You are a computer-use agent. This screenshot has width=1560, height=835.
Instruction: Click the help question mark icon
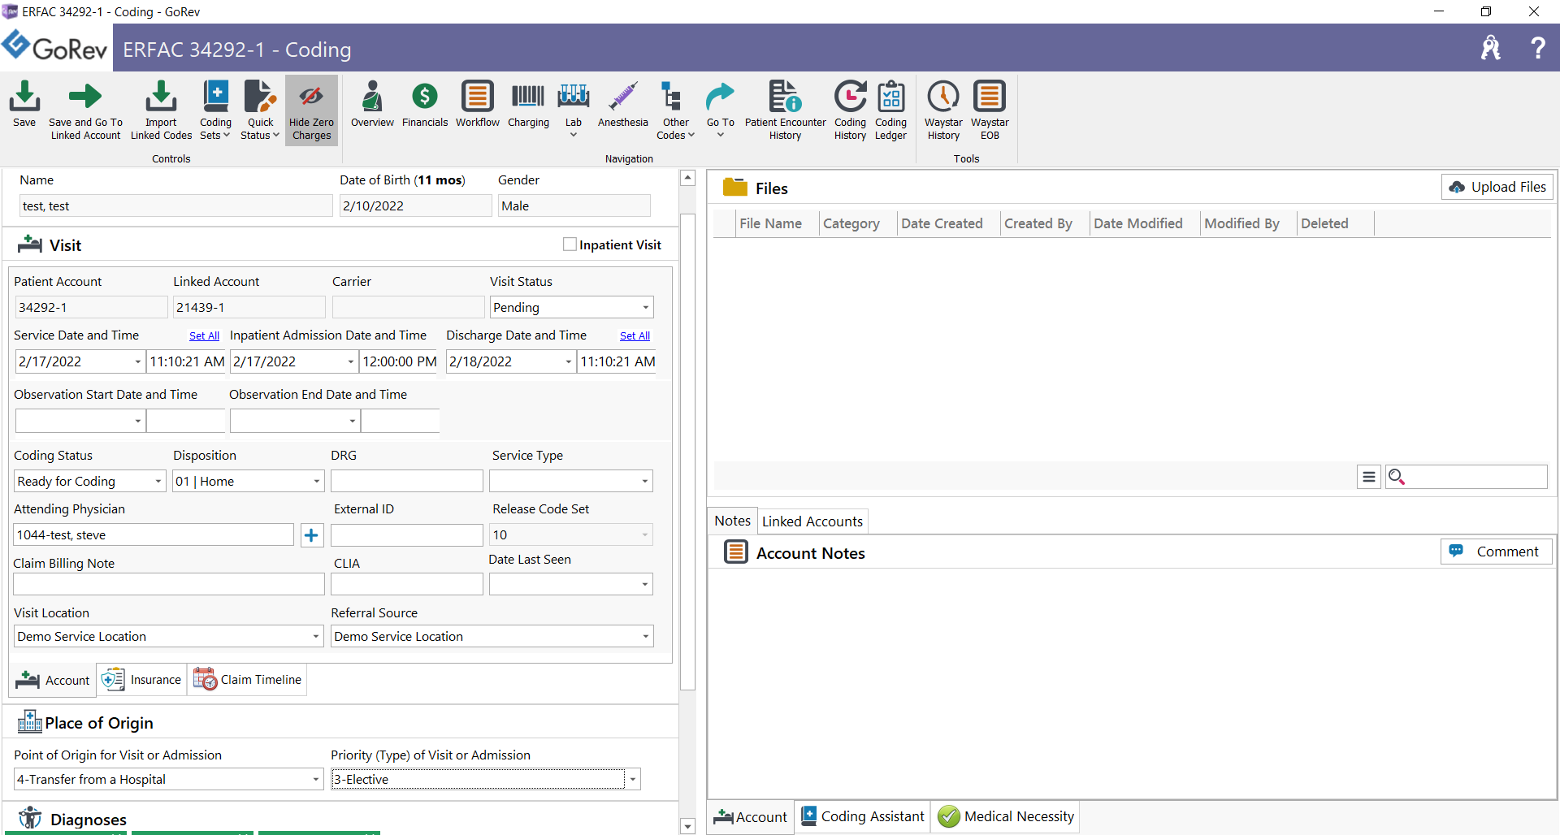[1538, 48]
